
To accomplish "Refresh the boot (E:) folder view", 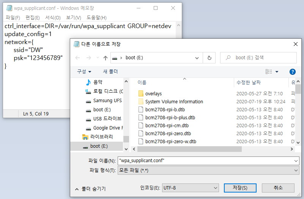I will coord(209,58).
